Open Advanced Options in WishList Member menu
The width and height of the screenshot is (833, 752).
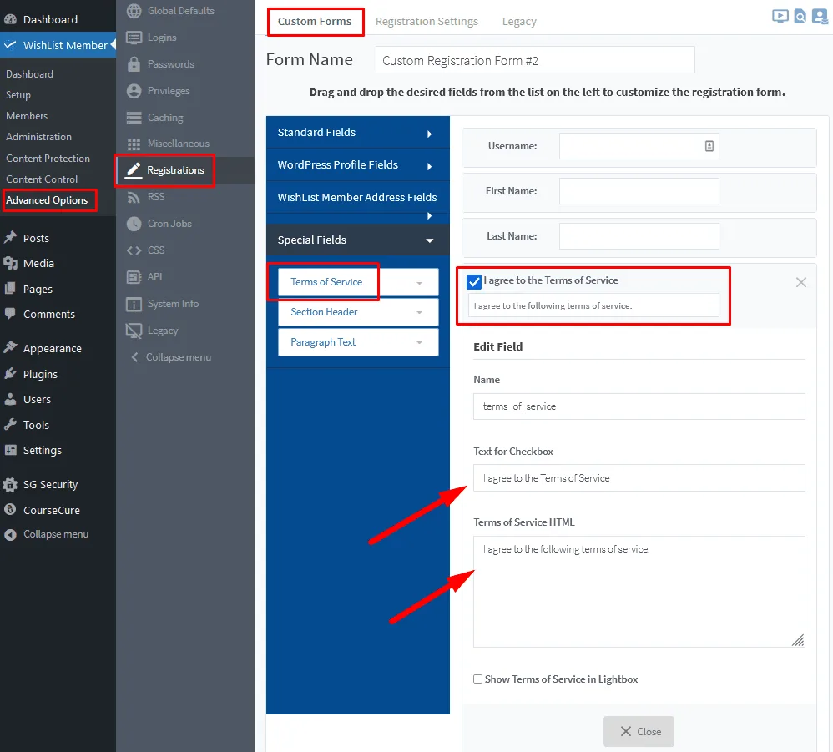tap(47, 200)
